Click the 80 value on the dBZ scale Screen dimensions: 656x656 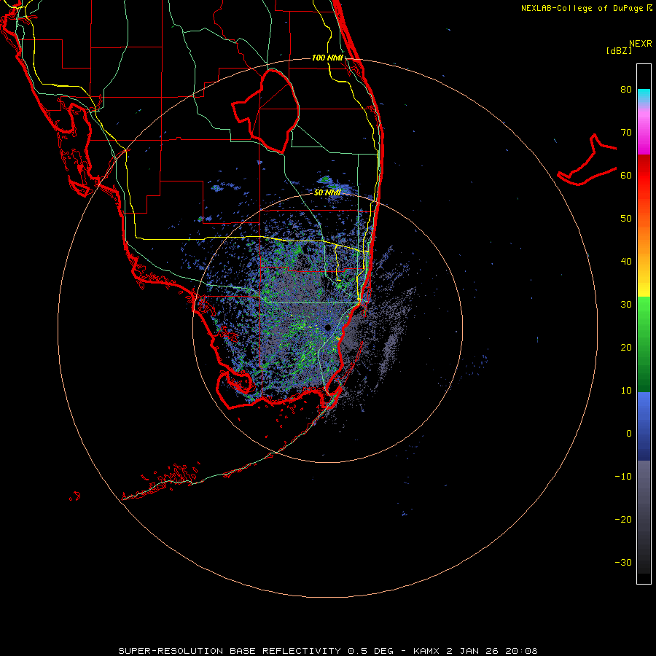[626, 89]
